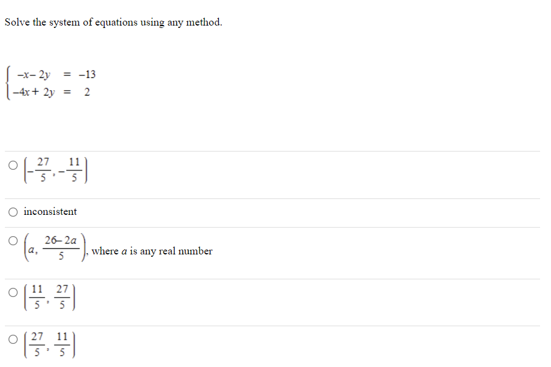Select the "inconsistent" answer option
The height and width of the screenshot is (367, 551).
pos(12,212)
